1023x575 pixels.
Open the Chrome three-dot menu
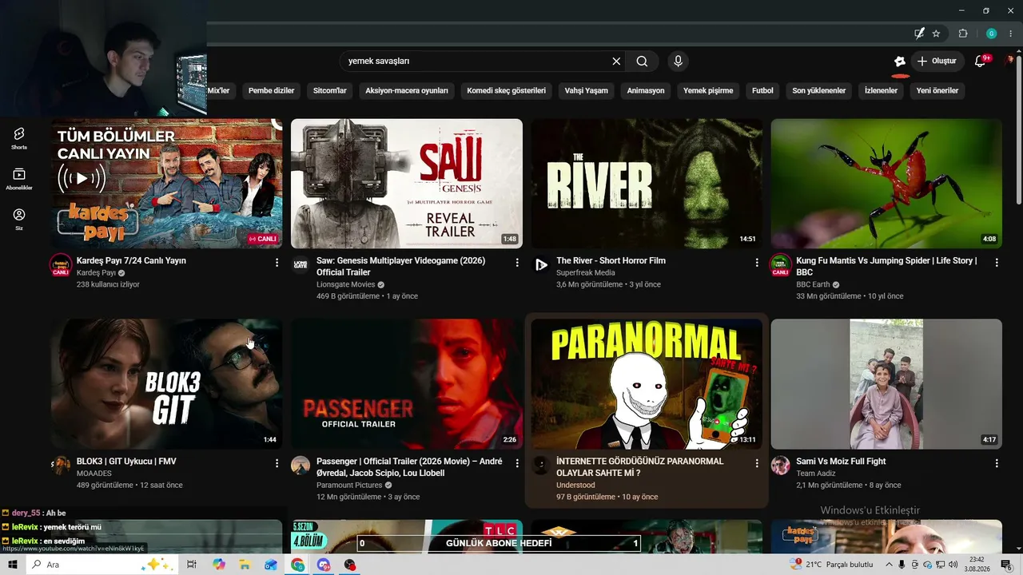pos(1011,34)
